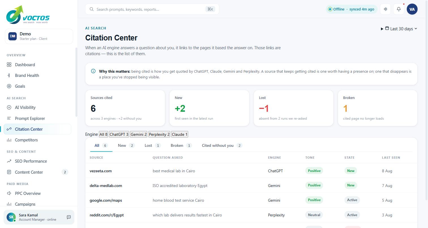Click the Neutral tone badge for reddit
This screenshot has width=428, height=228.
point(314,215)
